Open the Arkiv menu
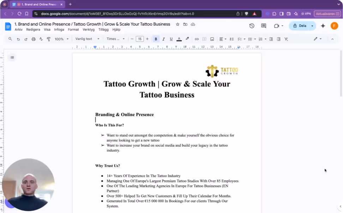This screenshot has width=343, height=213. click(x=19, y=30)
